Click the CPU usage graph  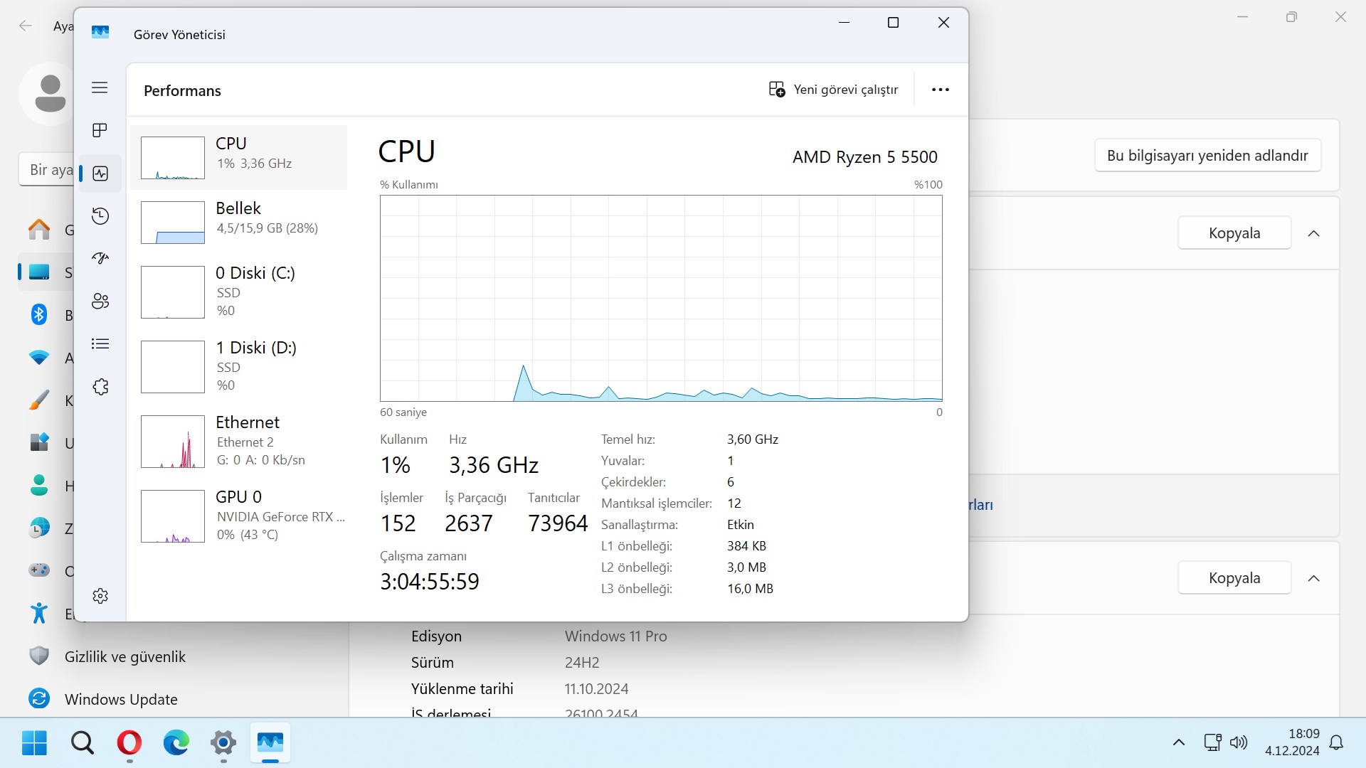click(x=660, y=298)
